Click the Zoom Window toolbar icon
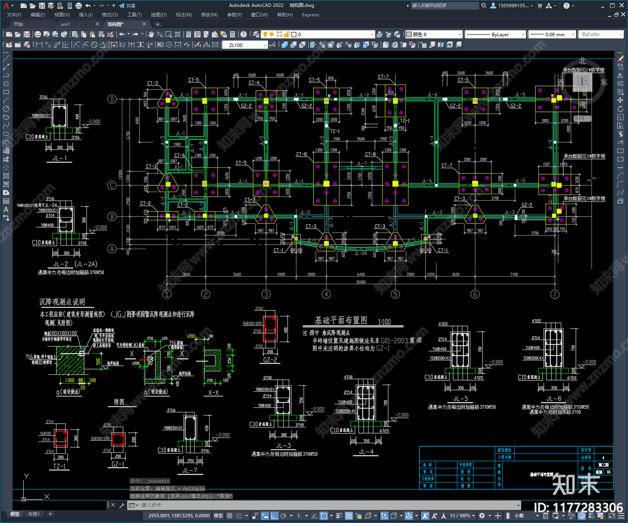 click(168, 35)
